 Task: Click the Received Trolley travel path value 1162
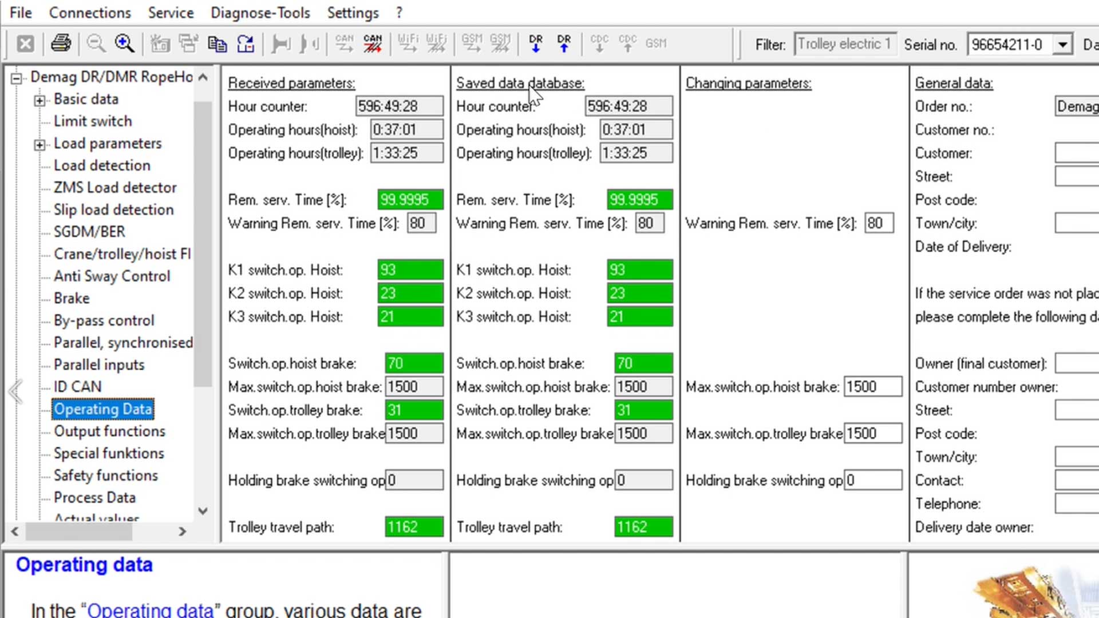(414, 527)
